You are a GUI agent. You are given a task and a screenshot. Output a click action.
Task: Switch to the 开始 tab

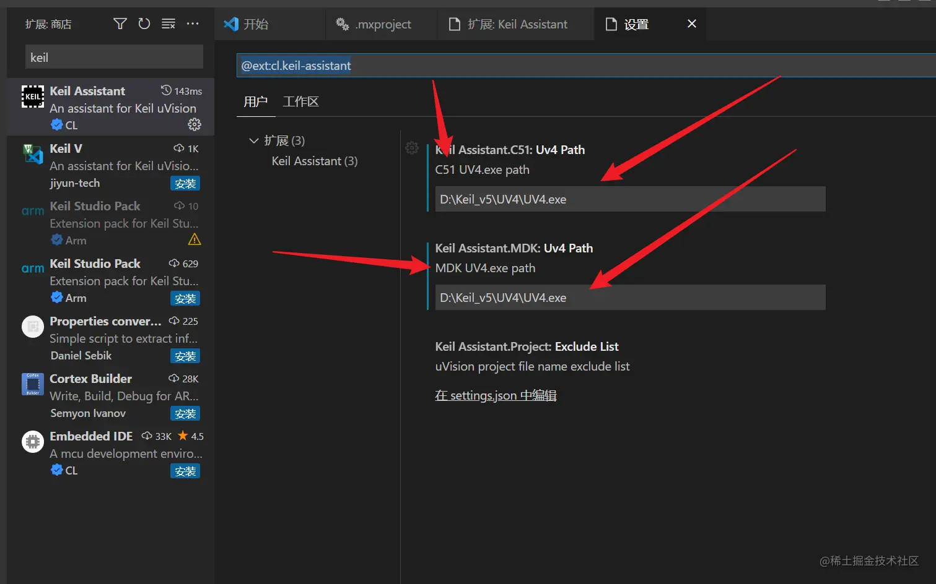[x=270, y=24]
